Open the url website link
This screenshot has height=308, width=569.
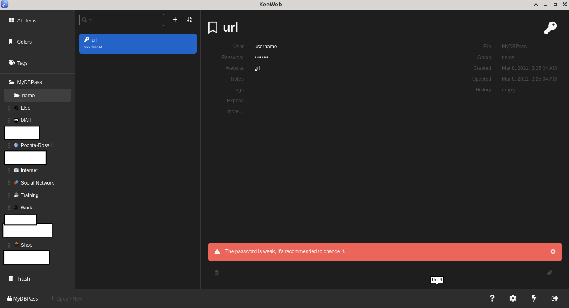(x=257, y=68)
